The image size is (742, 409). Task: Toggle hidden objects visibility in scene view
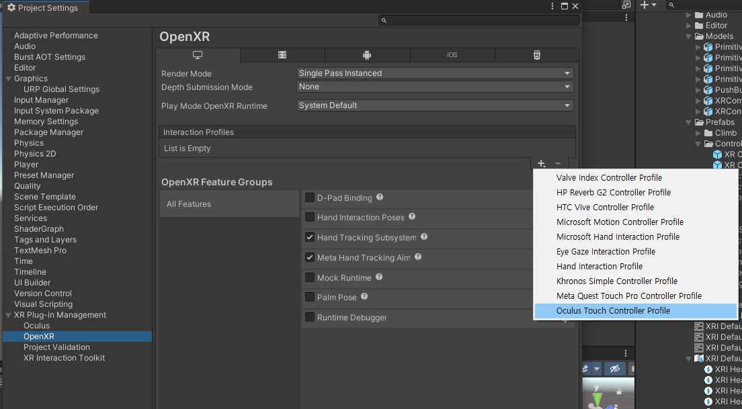click(615, 369)
